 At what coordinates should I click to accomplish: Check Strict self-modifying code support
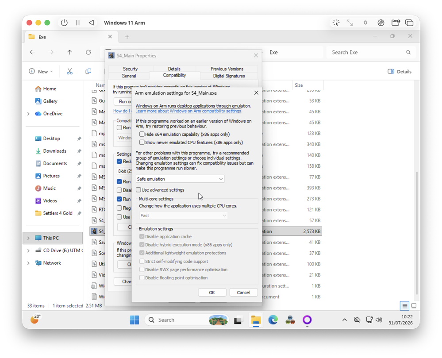(x=142, y=262)
